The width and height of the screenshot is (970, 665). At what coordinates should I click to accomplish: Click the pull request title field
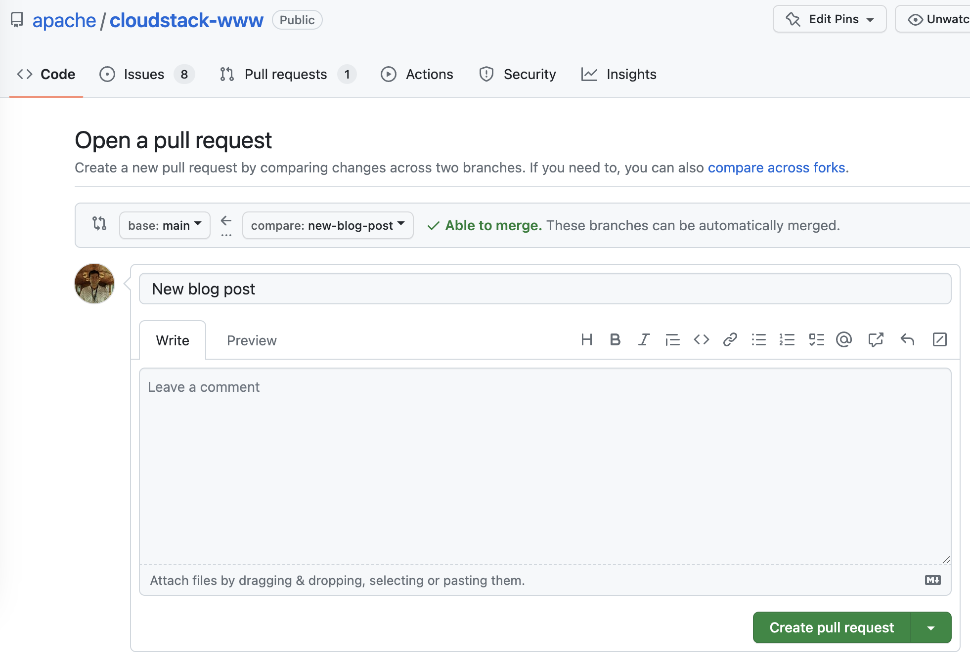pyautogui.click(x=545, y=289)
